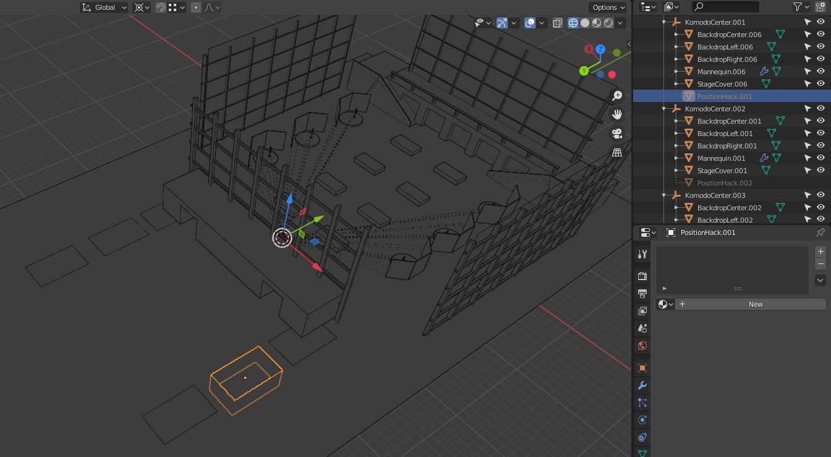Click the Y axis on the navigation gizmo
The width and height of the screenshot is (831, 457).
click(584, 71)
